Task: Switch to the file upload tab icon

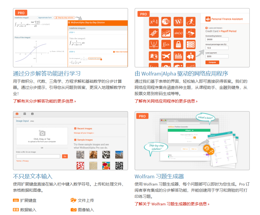Action: [32, 114]
